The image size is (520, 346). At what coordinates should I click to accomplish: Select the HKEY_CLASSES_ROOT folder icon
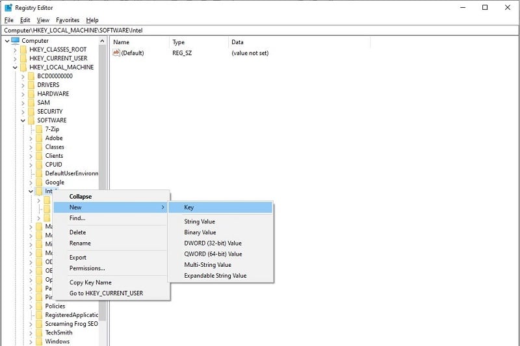23,49
